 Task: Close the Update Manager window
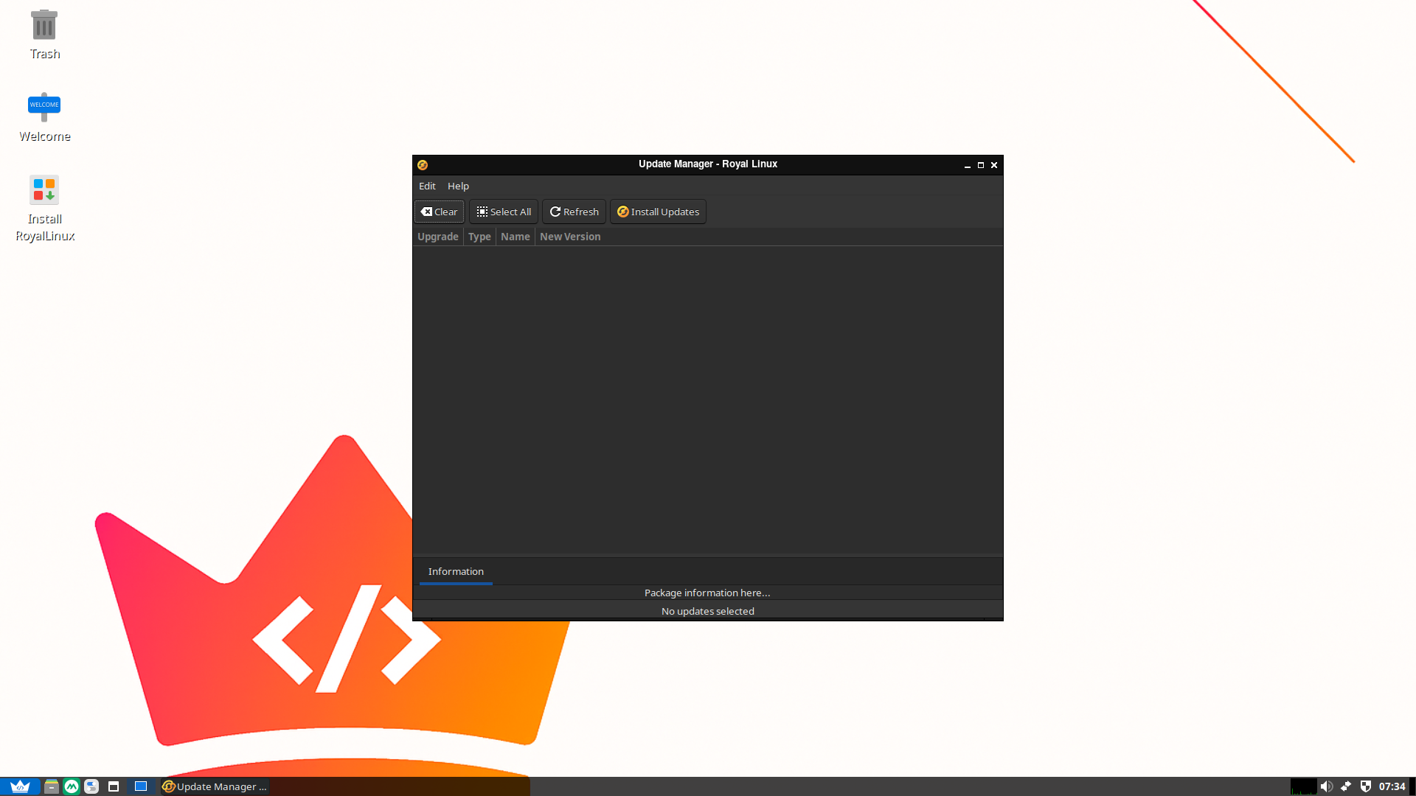pyautogui.click(x=994, y=165)
